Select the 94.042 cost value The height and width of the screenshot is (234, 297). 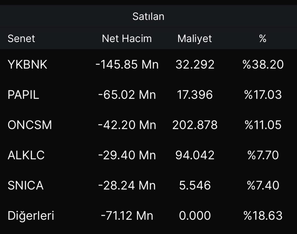point(195,155)
